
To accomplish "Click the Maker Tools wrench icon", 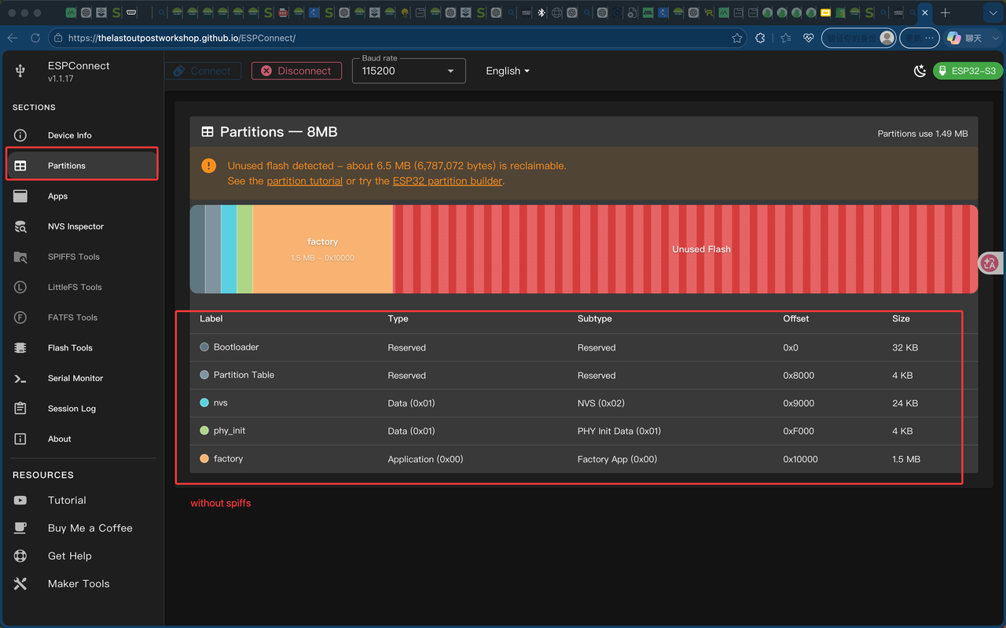I will pos(20,584).
